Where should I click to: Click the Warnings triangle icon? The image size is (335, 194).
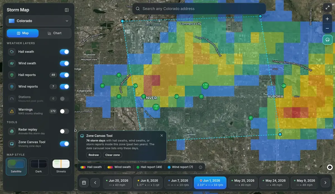pyautogui.click(x=12, y=111)
